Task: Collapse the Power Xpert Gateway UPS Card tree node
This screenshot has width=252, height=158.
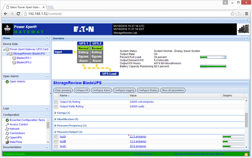Action: tap(4, 50)
